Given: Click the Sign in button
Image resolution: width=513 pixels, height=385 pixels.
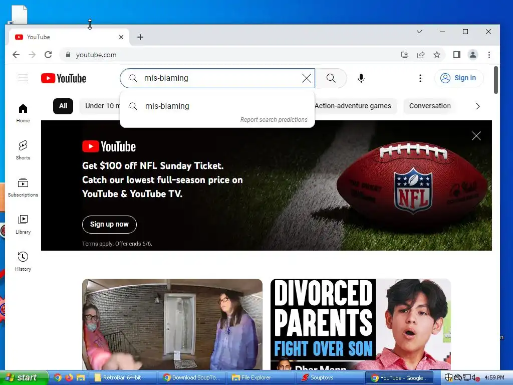Looking at the screenshot, I should [459, 78].
